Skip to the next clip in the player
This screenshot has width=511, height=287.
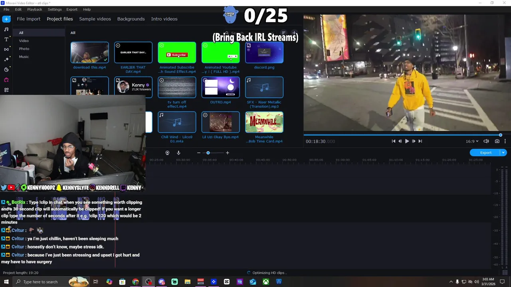(x=420, y=141)
